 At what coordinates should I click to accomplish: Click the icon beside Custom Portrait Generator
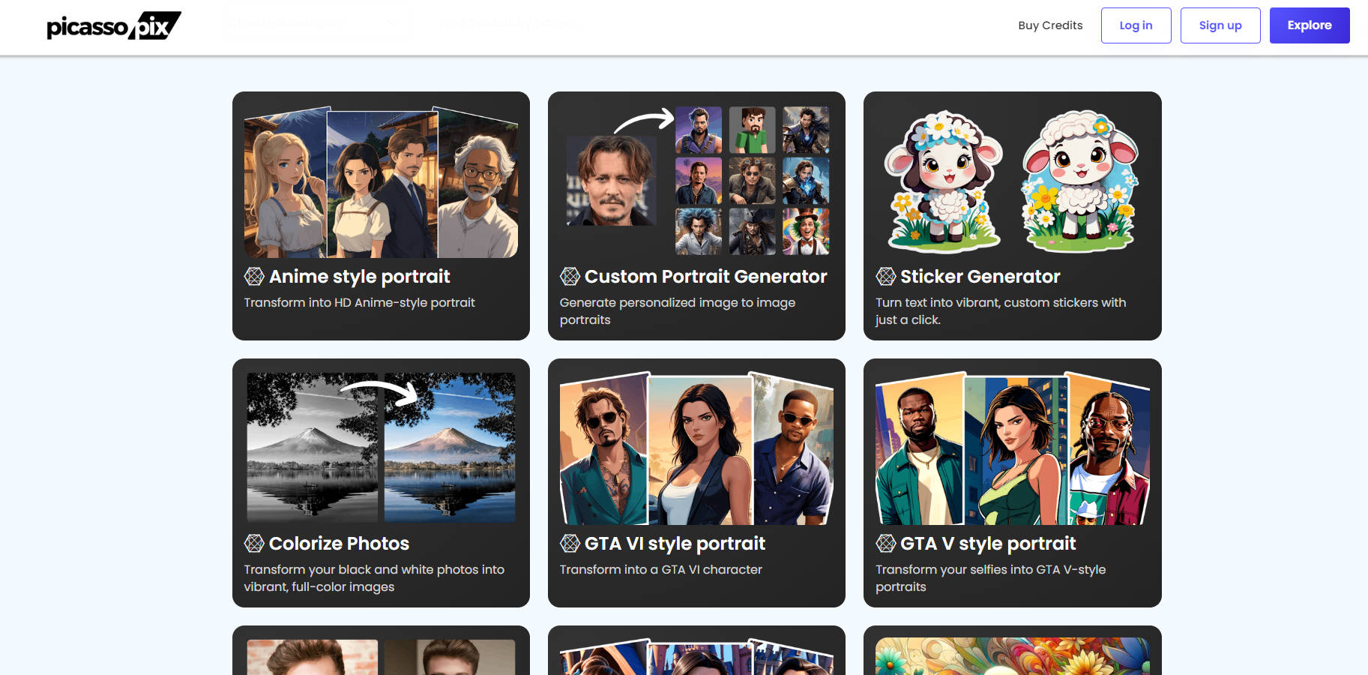[x=570, y=277]
